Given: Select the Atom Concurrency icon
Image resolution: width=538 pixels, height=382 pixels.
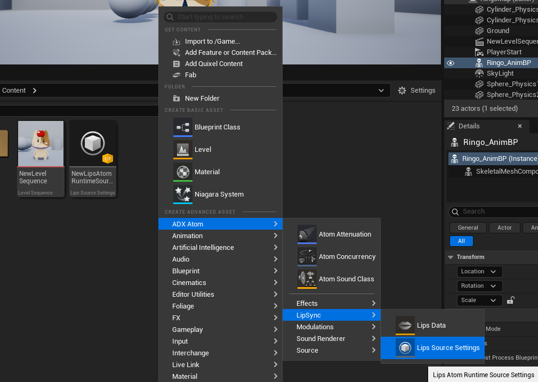Looking at the screenshot, I should coord(307,257).
